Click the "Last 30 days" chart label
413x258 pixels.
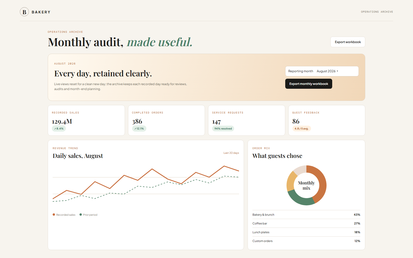coord(231,153)
